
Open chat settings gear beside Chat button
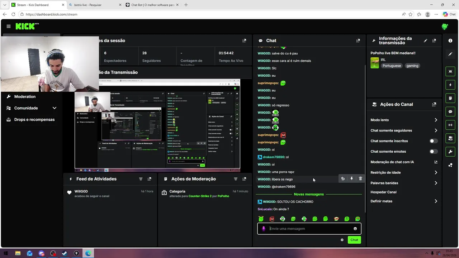pyautogui.click(x=342, y=240)
